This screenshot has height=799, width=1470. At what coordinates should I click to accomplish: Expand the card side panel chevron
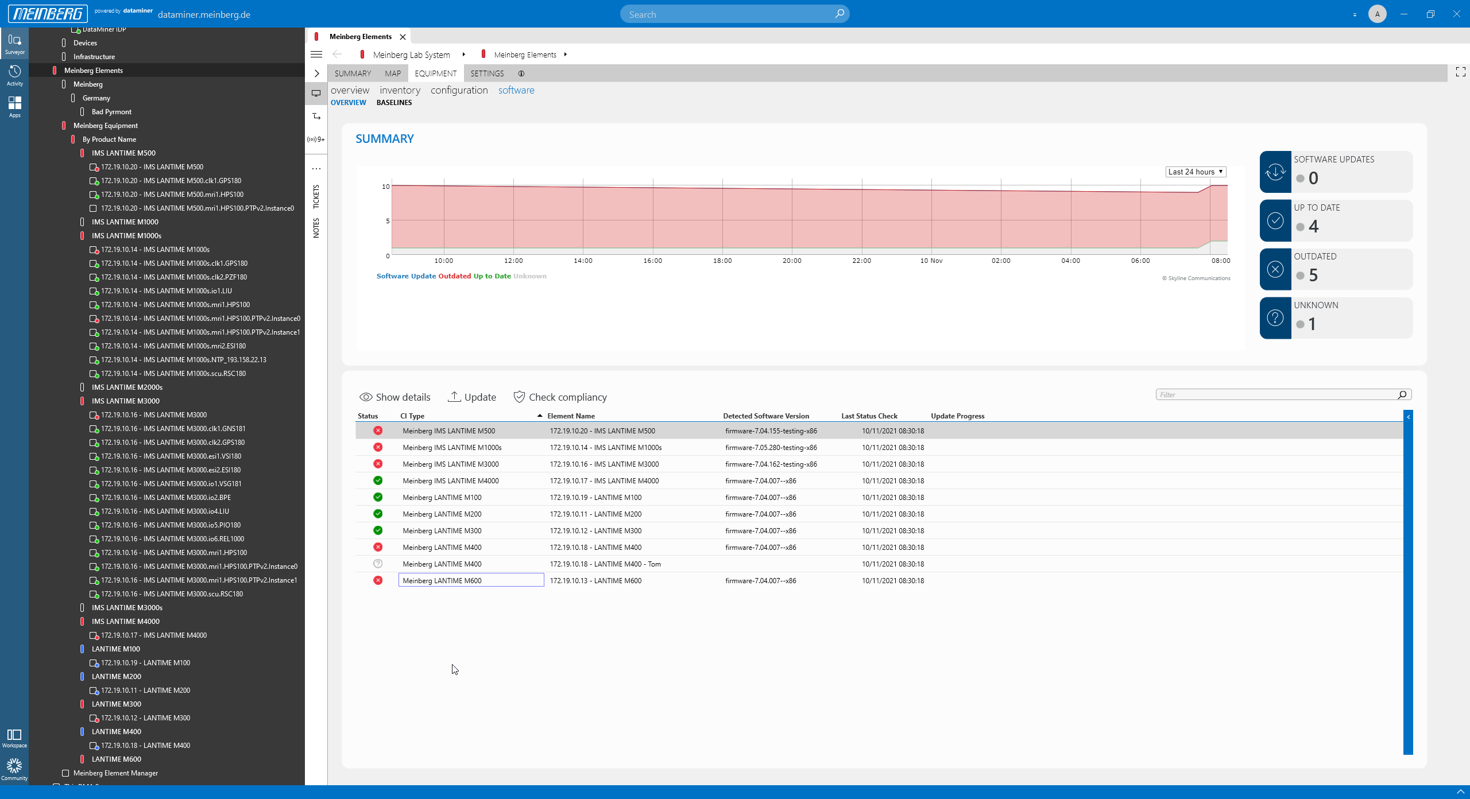tap(316, 73)
